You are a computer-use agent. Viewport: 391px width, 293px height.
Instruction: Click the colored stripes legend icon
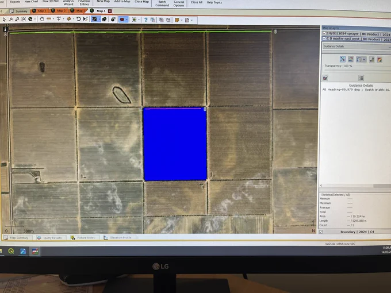pyautogui.click(x=351, y=59)
